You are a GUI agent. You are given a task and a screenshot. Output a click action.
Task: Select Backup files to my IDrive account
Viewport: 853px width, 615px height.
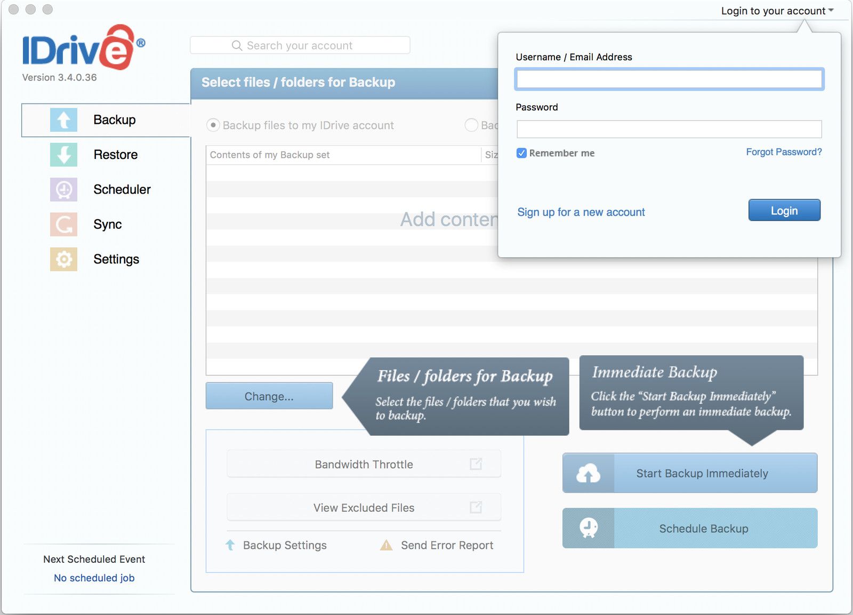(x=213, y=125)
